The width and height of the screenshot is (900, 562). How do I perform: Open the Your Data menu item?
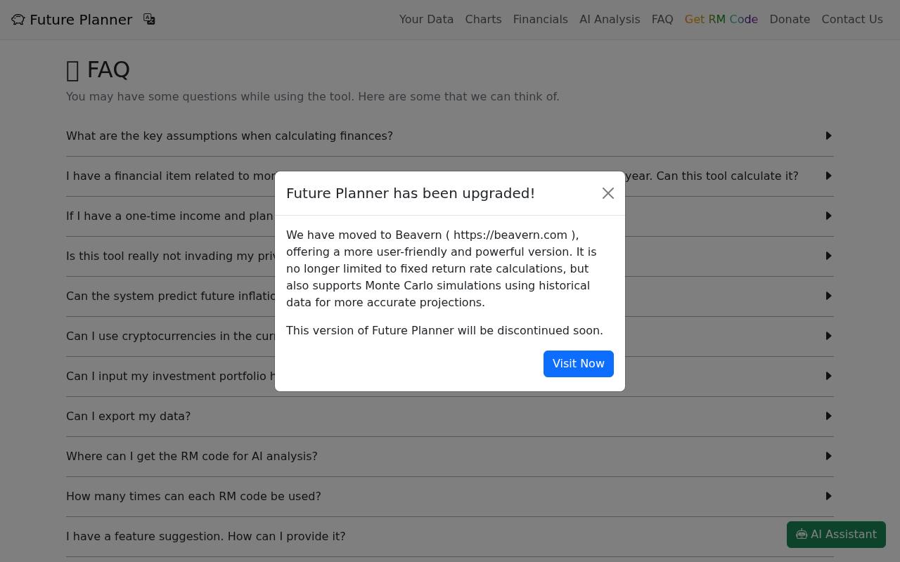tap(426, 20)
